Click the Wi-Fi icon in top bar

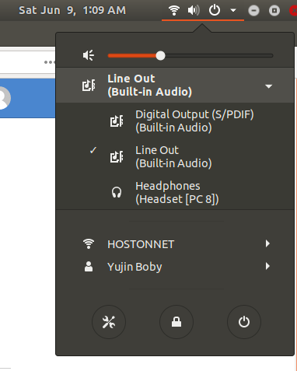pyautogui.click(x=174, y=10)
